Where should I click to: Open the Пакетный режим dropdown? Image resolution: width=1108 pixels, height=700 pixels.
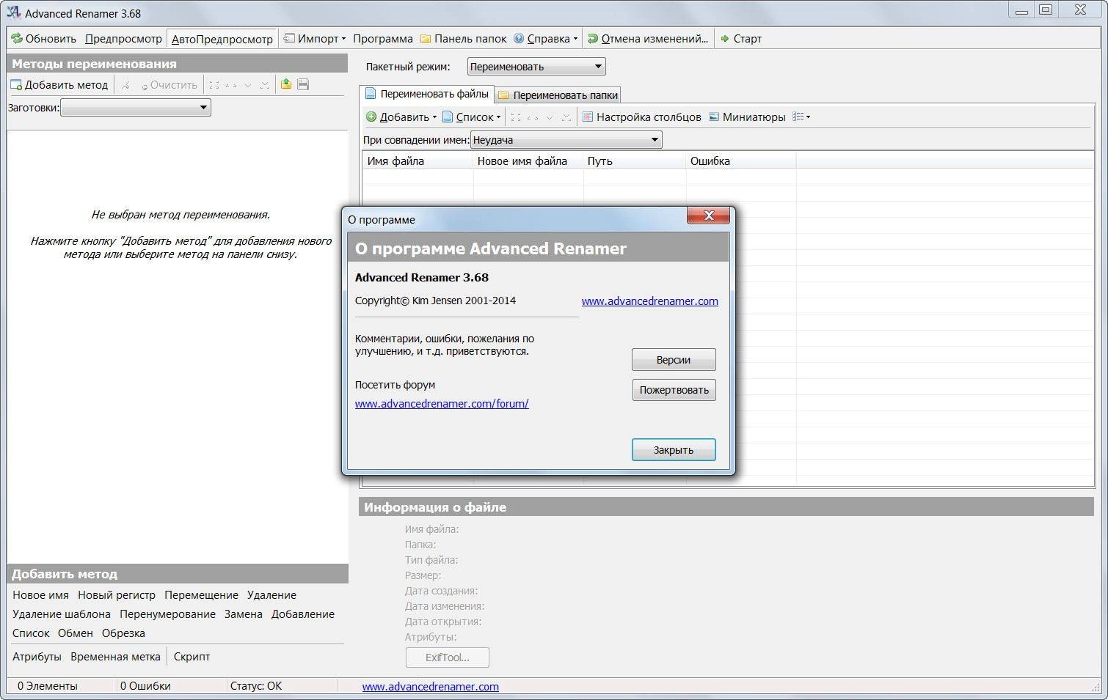[x=536, y=67]
